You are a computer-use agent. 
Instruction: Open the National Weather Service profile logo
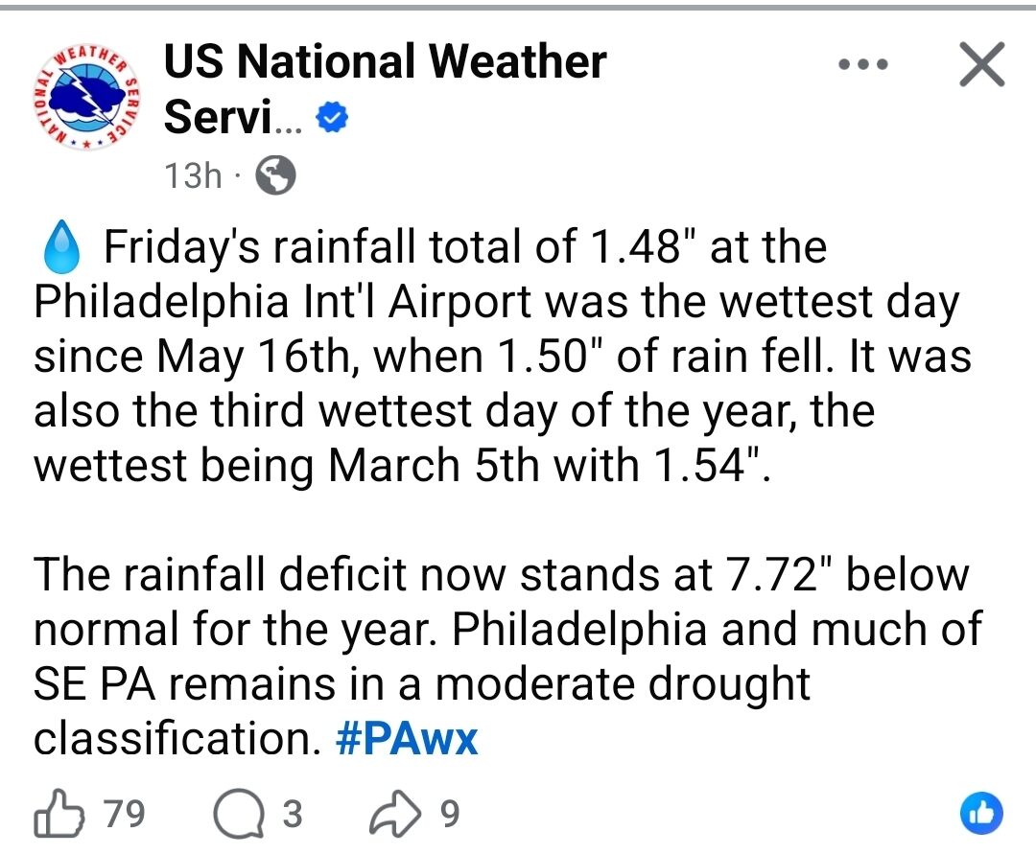point(82,96)
